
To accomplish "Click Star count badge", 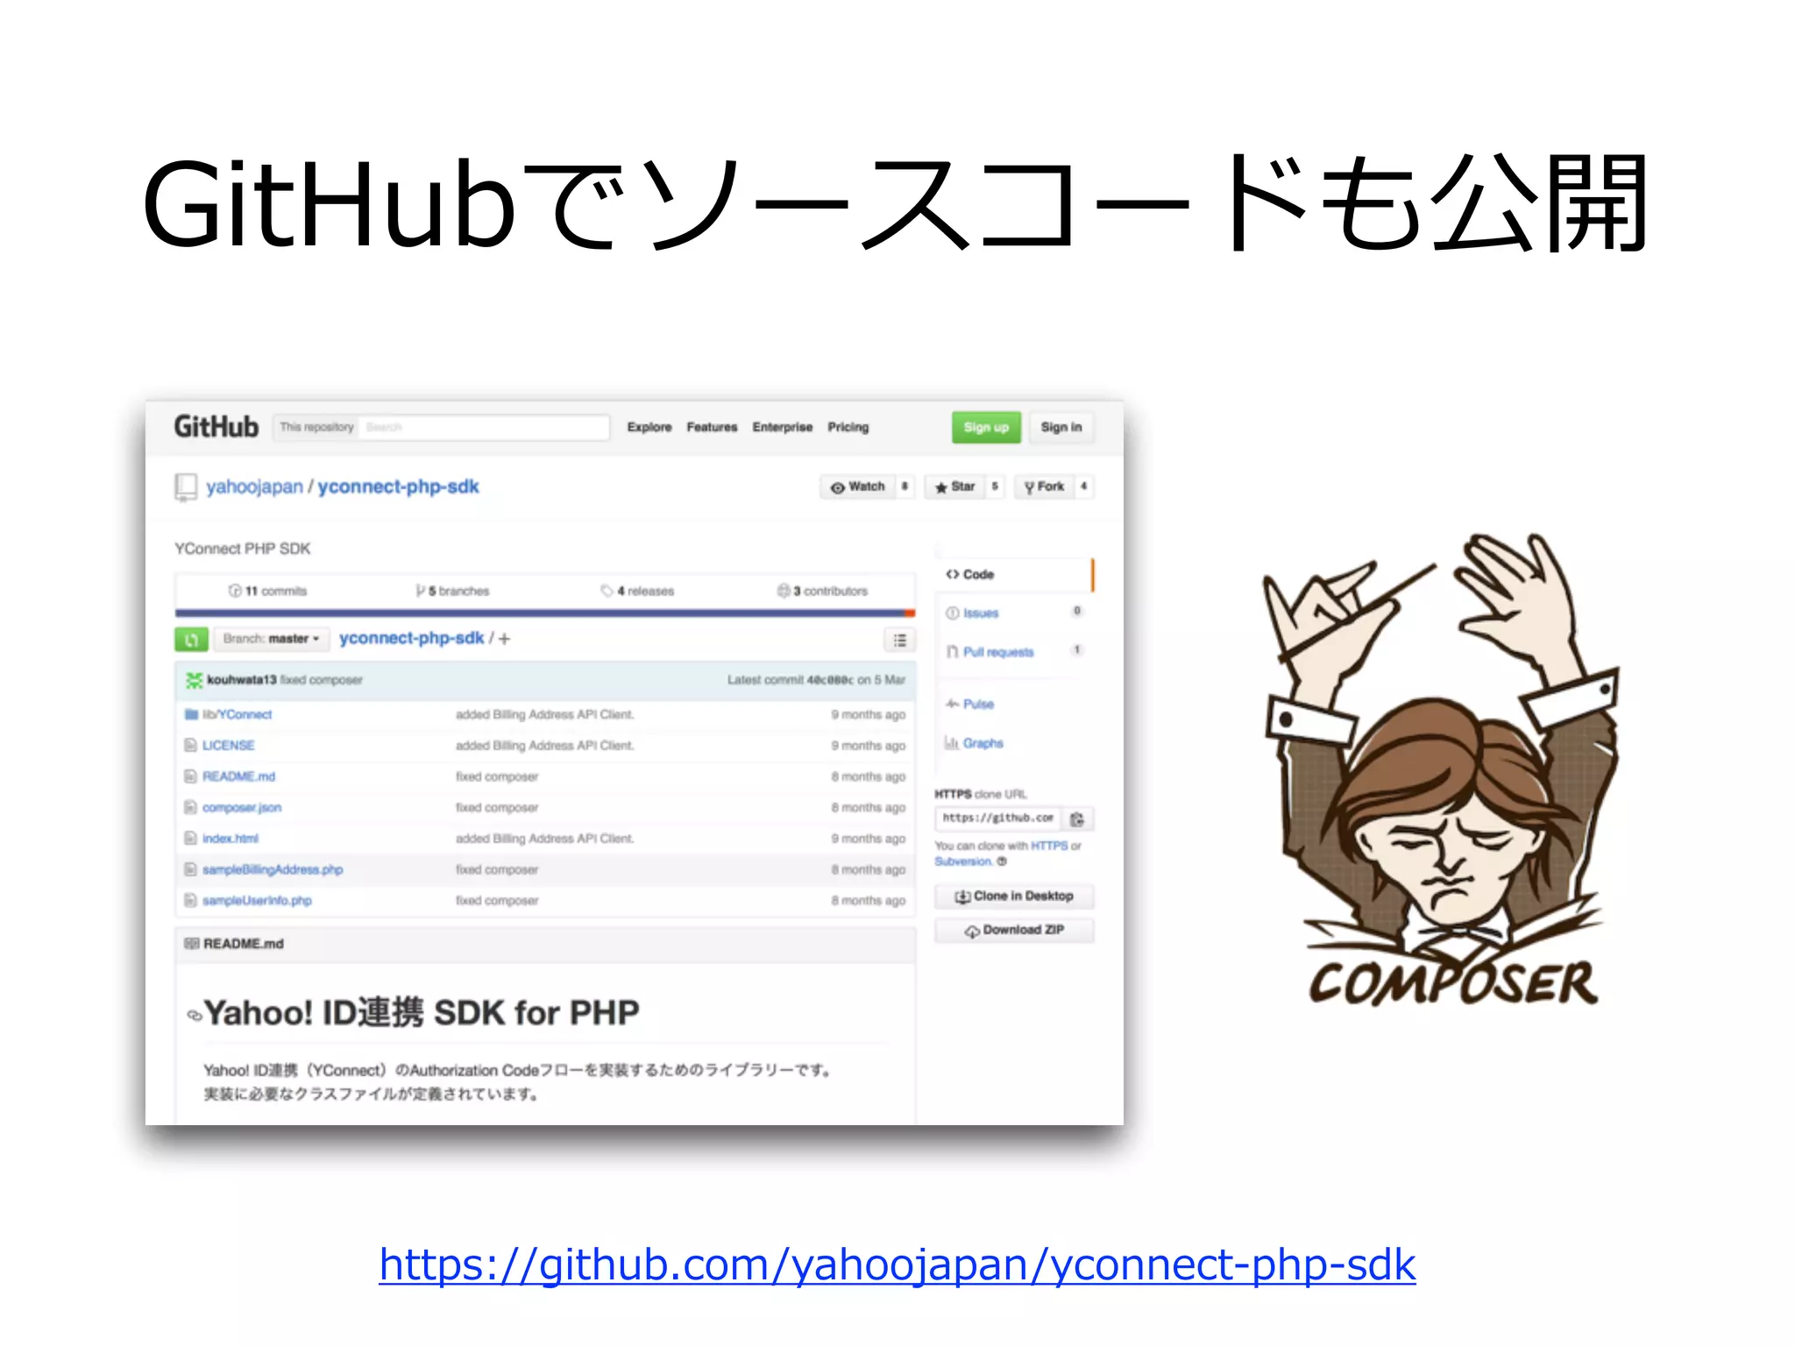I will click(995, 486).
